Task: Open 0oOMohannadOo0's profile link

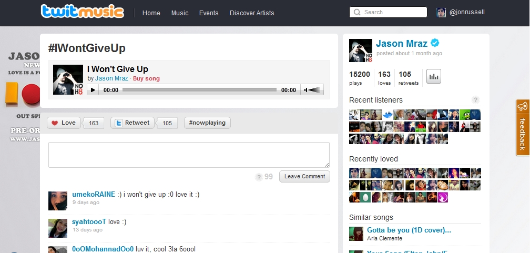Action: [103, 249]
